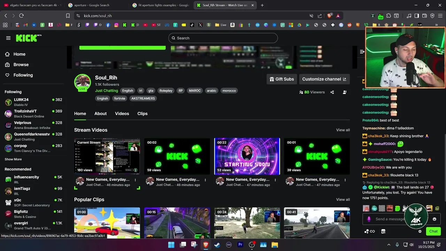Image resolution: width=446 pixels, height=251 pixels.
Task: Open chat settings gear icon
Action: [420, 231]
